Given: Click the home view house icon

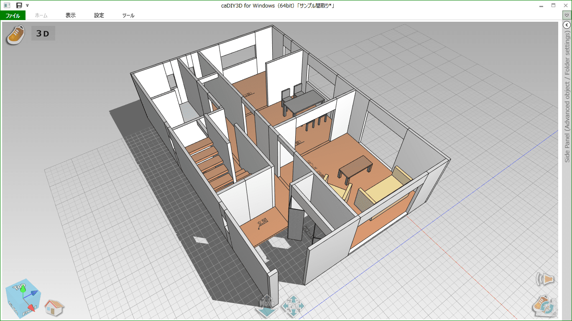Looking at the screenshot, I should click(x=54, y=307).
